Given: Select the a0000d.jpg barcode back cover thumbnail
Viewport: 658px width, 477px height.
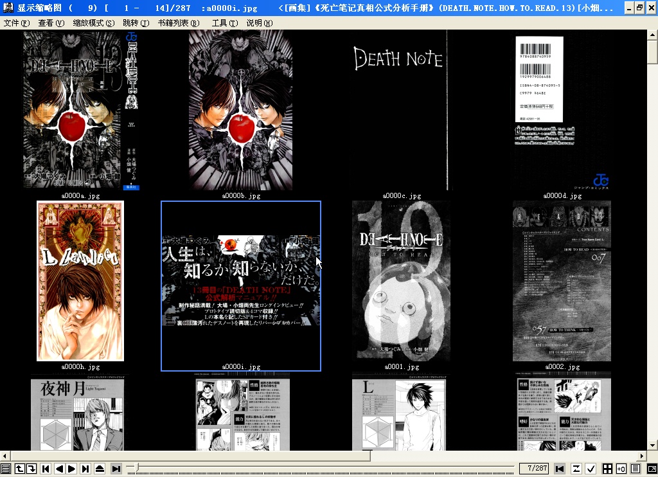Looking at the screenshot, I should [x=562, y=110].
